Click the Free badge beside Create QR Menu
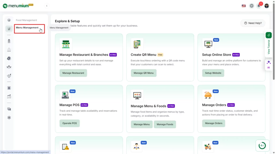Viewport: 275px width, 154px height. click(160, 55)
